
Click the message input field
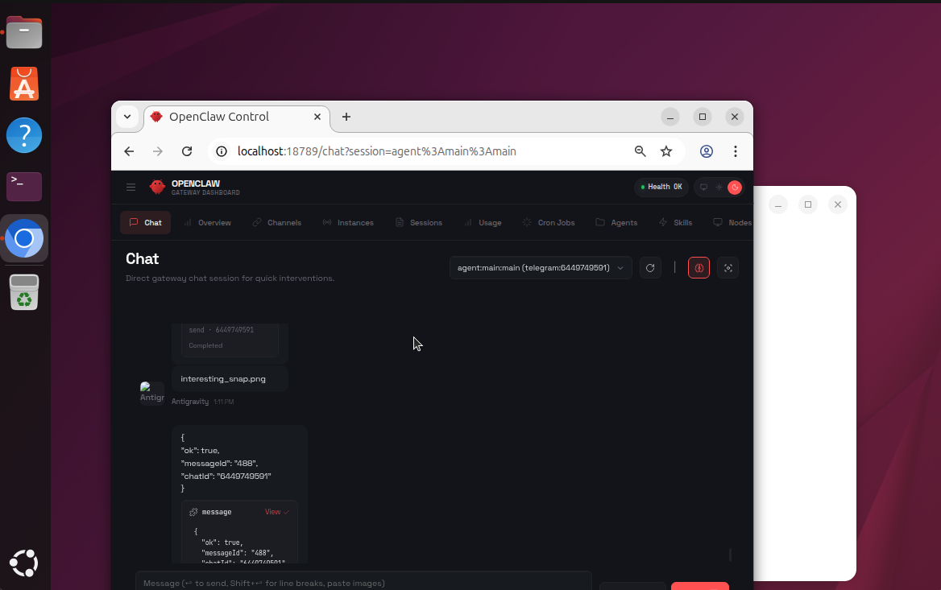pos(363,582)
